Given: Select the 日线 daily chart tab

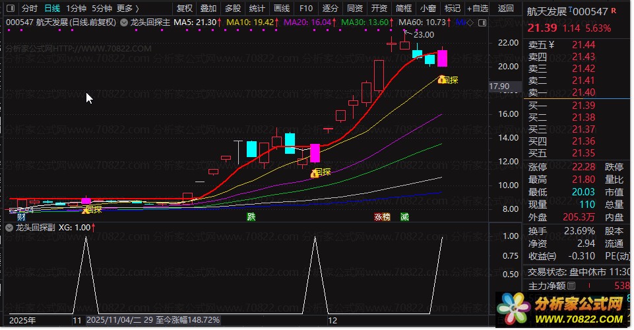Looking at the screenshot, I should (52, 8).
